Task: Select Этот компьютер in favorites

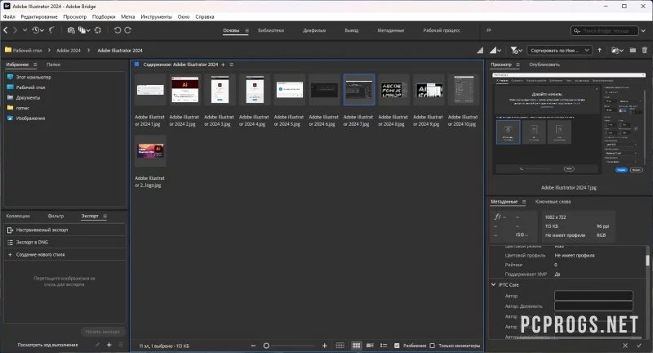Action: click(33, 77)
